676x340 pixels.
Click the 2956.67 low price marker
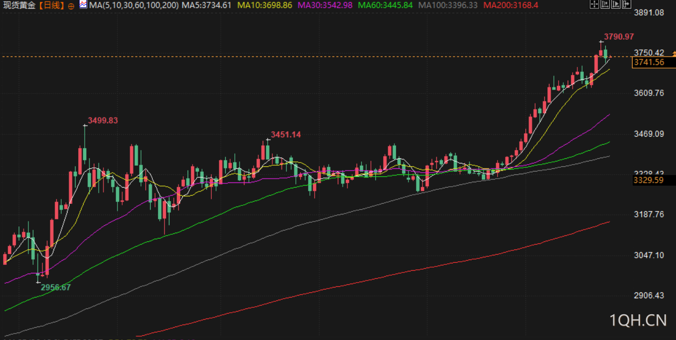click(x=56, y=287)
